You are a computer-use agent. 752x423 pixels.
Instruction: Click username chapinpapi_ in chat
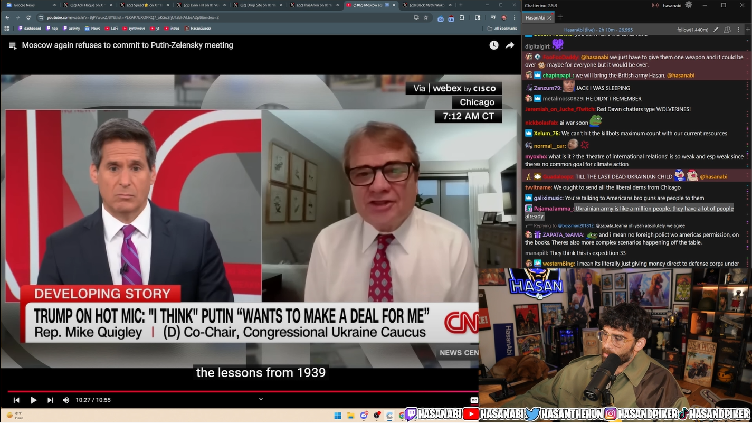point(558,76)
